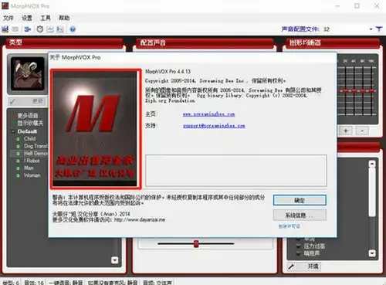Click the effects list vertical scrollbar thumb
This screenshot has height=285, width=386.
[372, 192]
